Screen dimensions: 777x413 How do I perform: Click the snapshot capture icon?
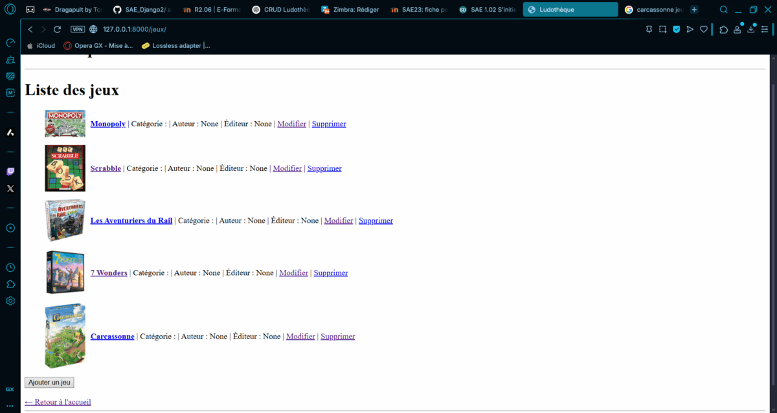pyautogui.click(x=663, y=29)
